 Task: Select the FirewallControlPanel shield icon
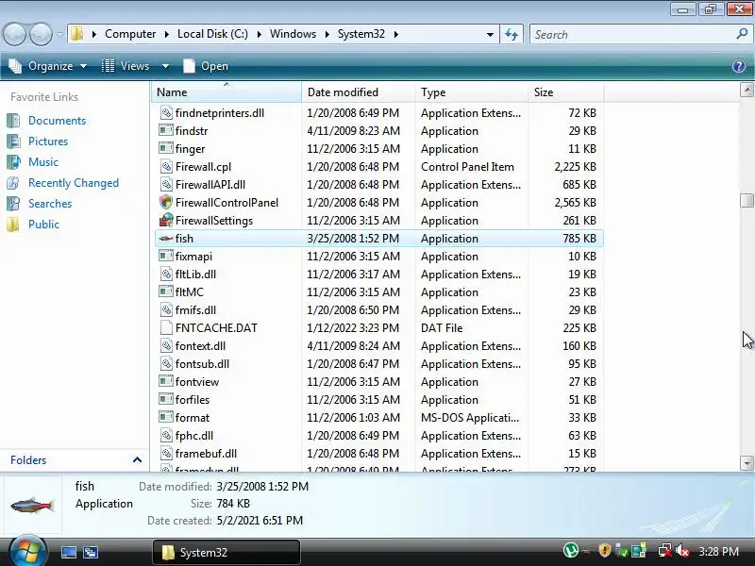click(166, 203)
